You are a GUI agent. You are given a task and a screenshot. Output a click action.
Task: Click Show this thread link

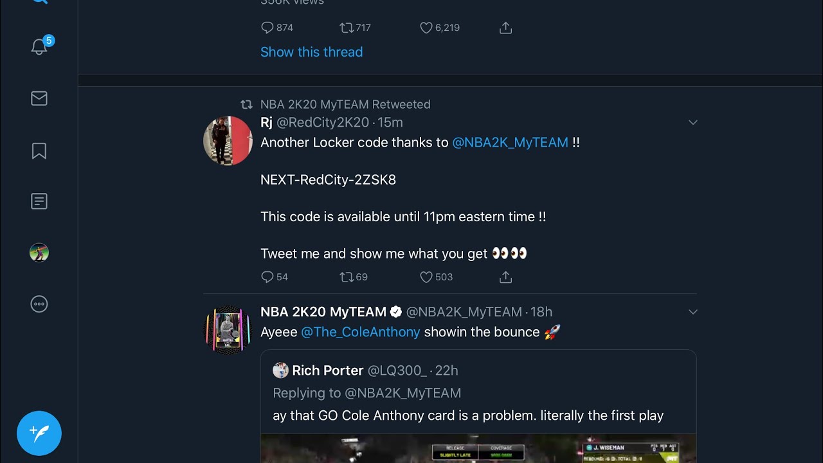311,52
